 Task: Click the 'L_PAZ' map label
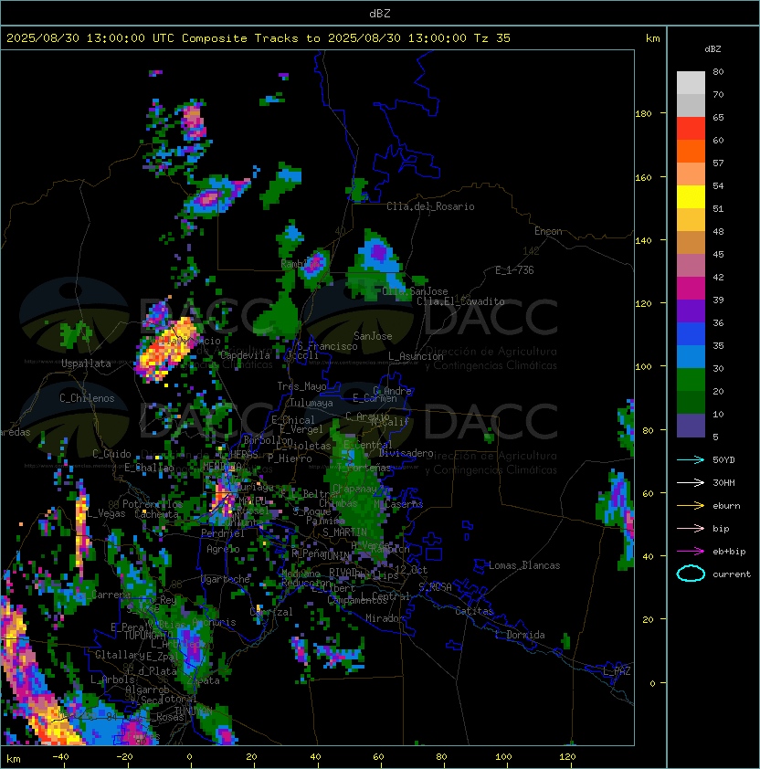(617, 671)
